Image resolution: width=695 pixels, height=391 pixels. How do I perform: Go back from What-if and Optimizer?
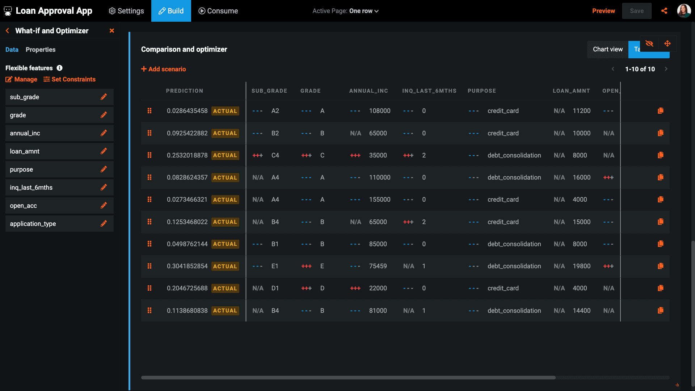pos(7,31)
